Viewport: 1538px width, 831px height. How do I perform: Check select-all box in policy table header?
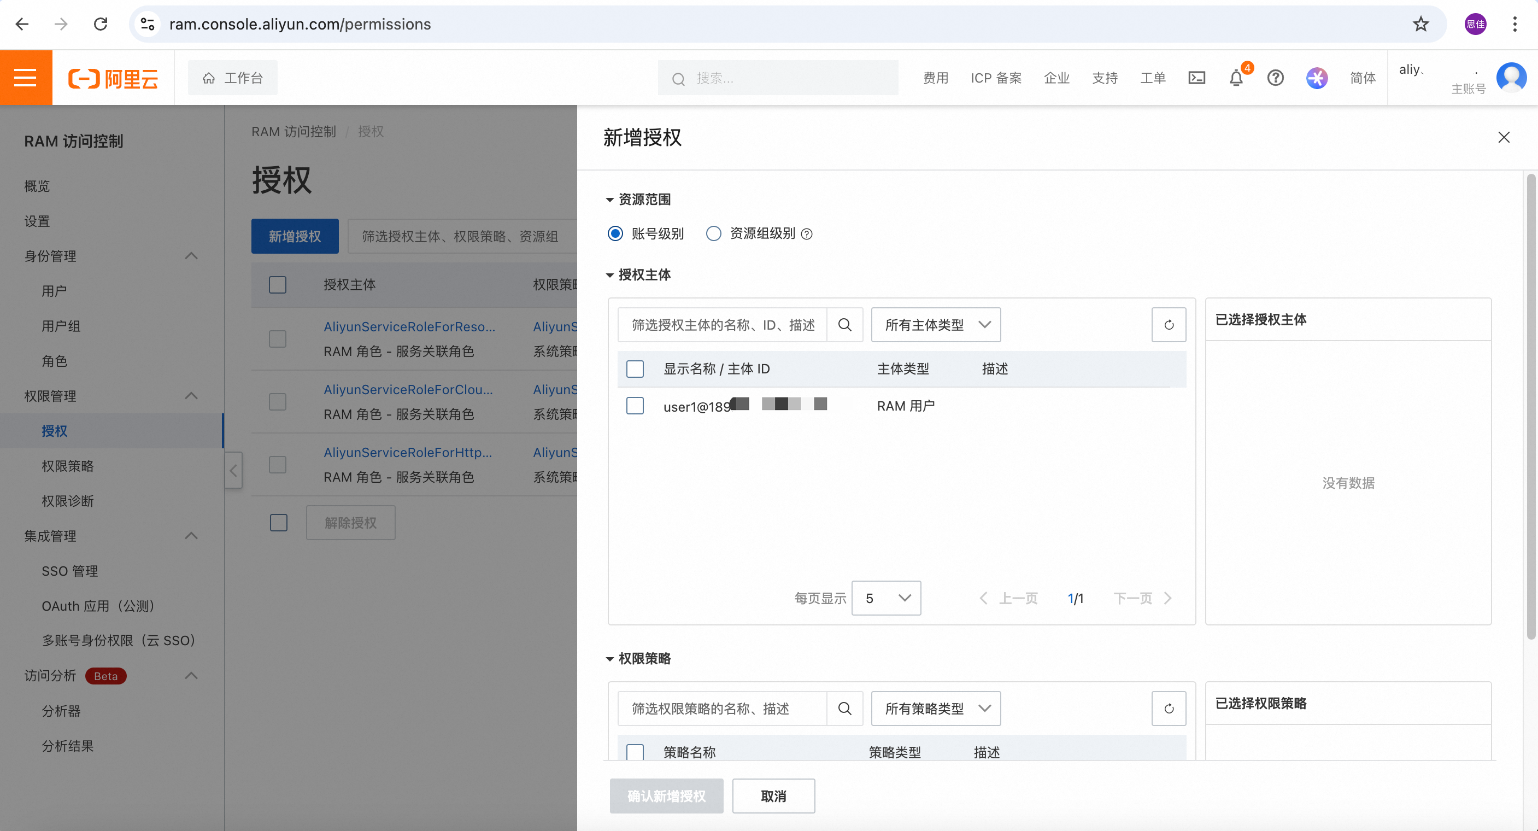point(635,752)
